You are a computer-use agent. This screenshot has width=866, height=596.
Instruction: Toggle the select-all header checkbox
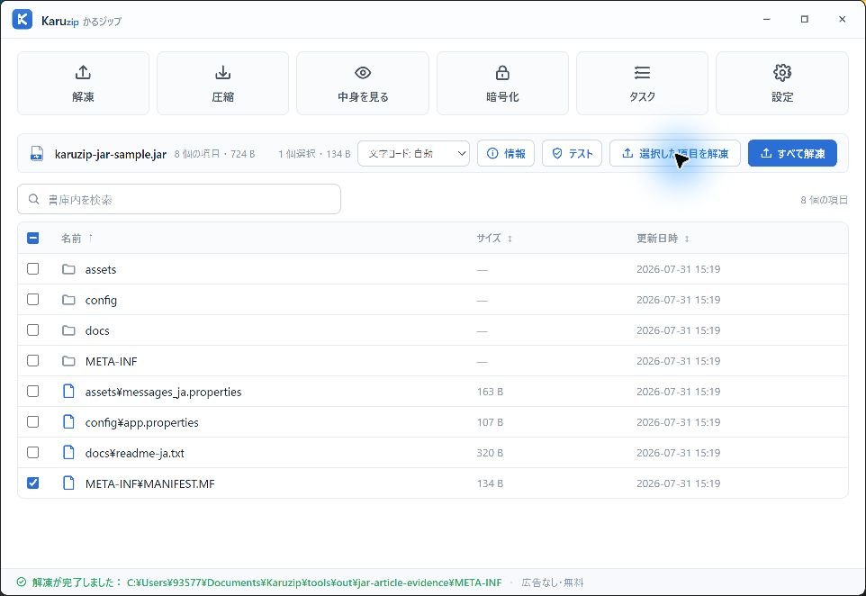(x=33, y=238)
